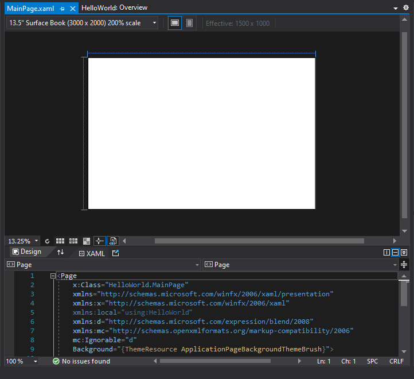Switch to the Design pane tab
The height and width of the screenshot is (379, 414).
point(27,252)
